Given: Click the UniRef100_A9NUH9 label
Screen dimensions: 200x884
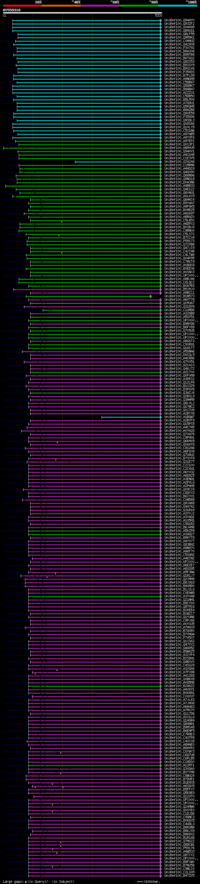Looking at the screenshot, I should click(179, 79).
